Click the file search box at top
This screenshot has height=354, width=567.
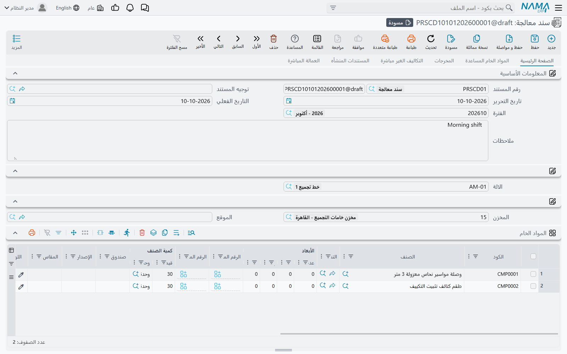click(x=421, y=8)
